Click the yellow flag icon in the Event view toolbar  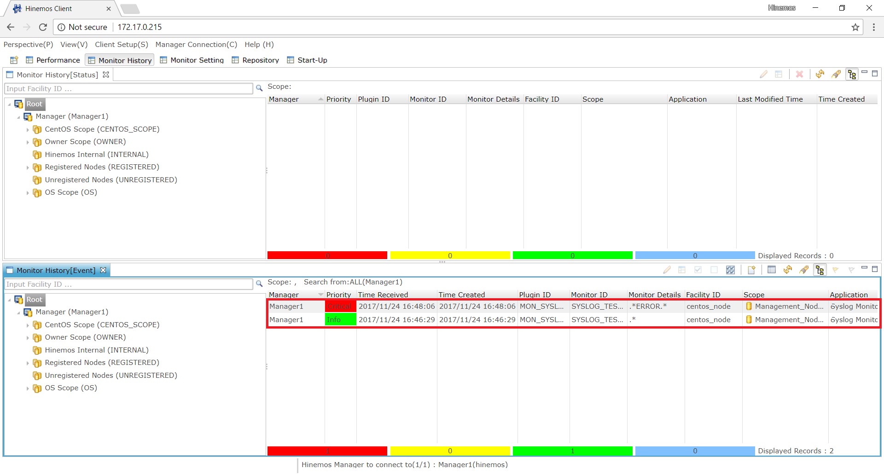coord(836,270)
